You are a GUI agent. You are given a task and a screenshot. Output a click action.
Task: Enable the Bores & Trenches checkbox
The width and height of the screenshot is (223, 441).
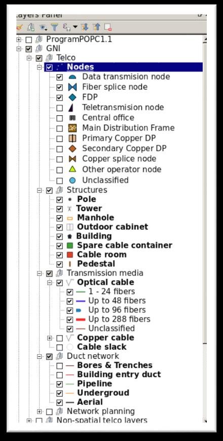tap(59, 365)
